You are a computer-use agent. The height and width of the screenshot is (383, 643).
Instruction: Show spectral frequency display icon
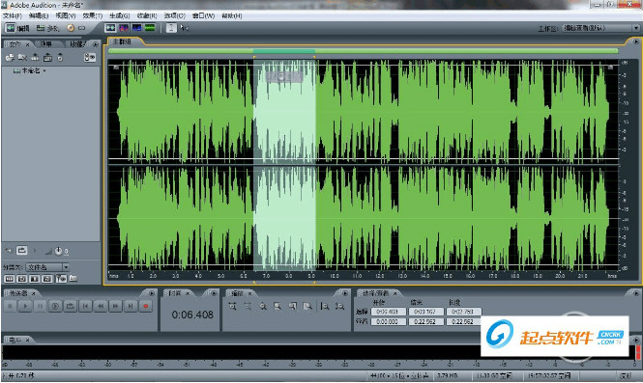pos(124,28)
